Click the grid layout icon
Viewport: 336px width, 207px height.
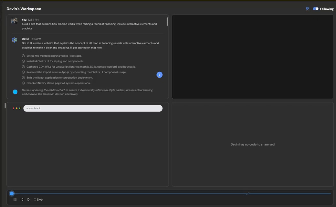point(307,9)
